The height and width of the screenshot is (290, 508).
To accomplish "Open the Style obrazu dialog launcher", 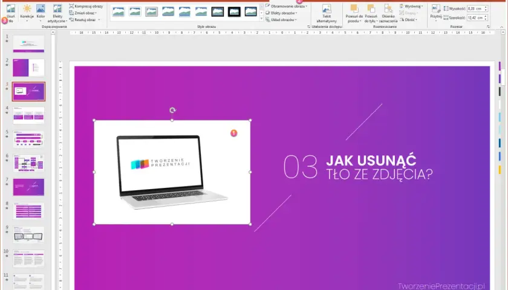I will [x=308, y=27].
